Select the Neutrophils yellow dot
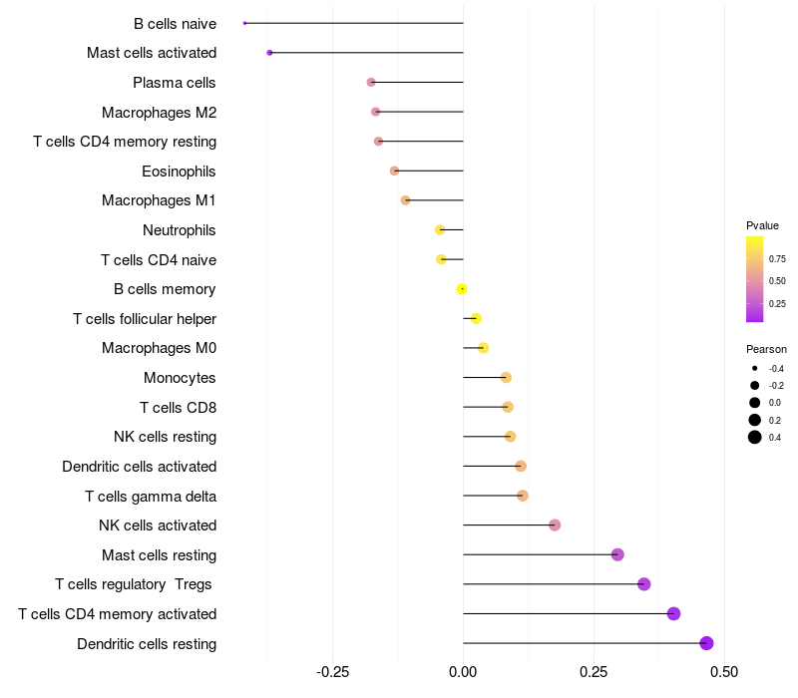The width and height of the screenshot is (798, 698). 440,230
